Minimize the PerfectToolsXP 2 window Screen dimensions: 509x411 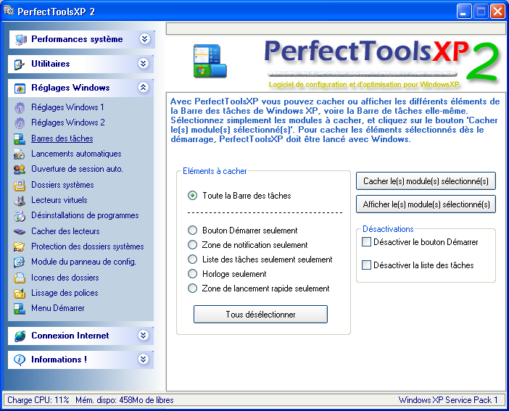(x=464, y=12)
